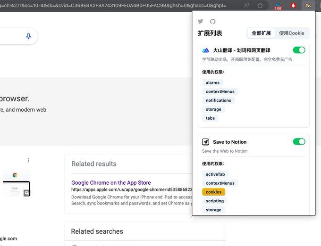
Task: Click the microphone voice search icon
Action: point(28,36)
